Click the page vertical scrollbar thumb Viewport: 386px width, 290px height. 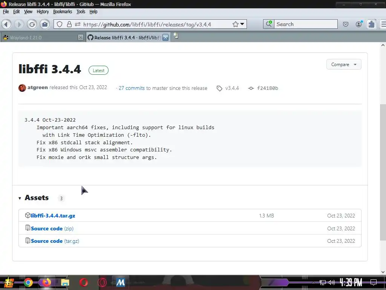coord(383,172)
